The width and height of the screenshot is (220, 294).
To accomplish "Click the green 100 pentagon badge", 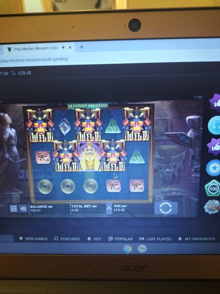I will (x=213, y=188).
